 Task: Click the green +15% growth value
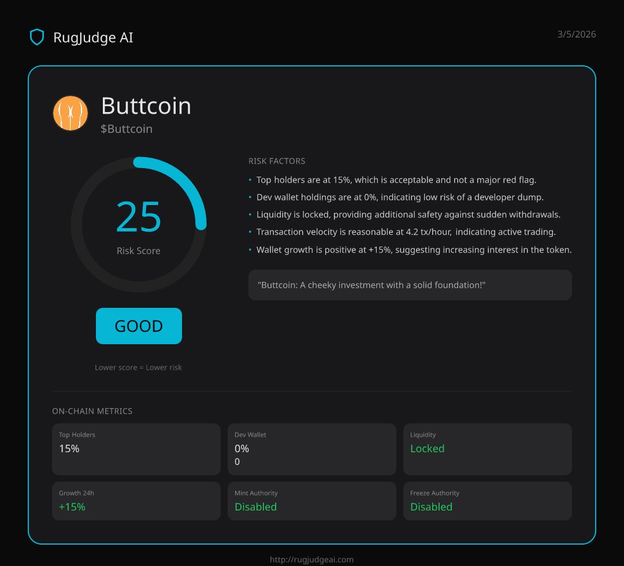click(72, 507)
